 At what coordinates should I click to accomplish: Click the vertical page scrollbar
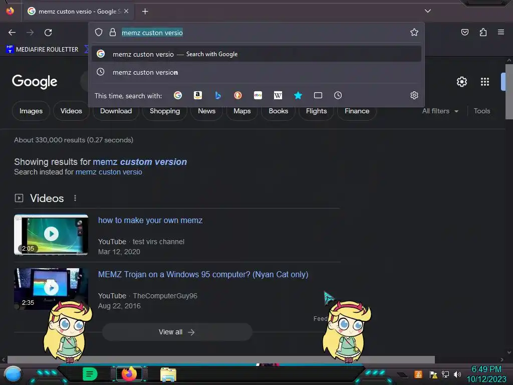tap(509, 92)
